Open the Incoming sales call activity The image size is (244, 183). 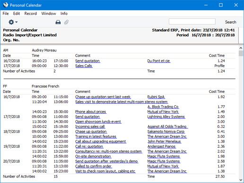(x=90, y=126)
